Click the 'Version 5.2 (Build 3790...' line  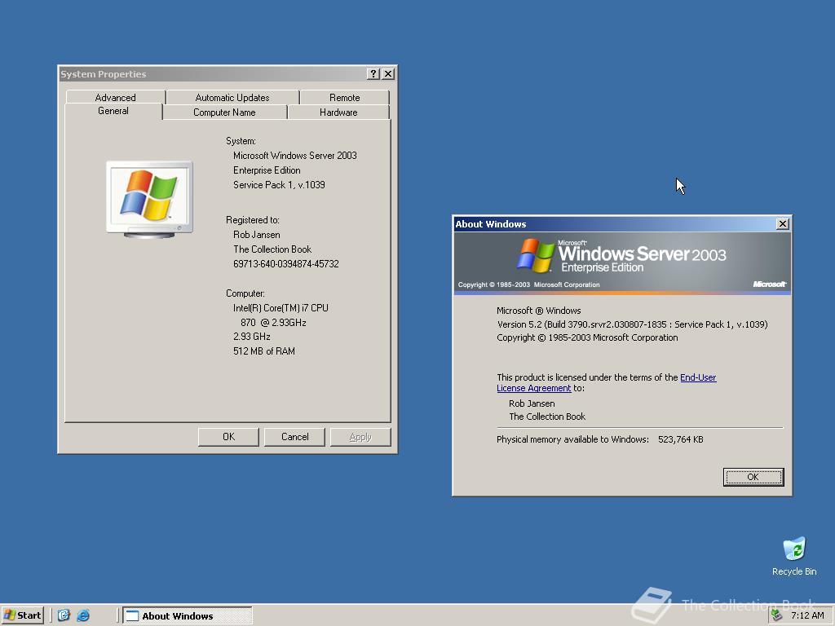(632, 324)
